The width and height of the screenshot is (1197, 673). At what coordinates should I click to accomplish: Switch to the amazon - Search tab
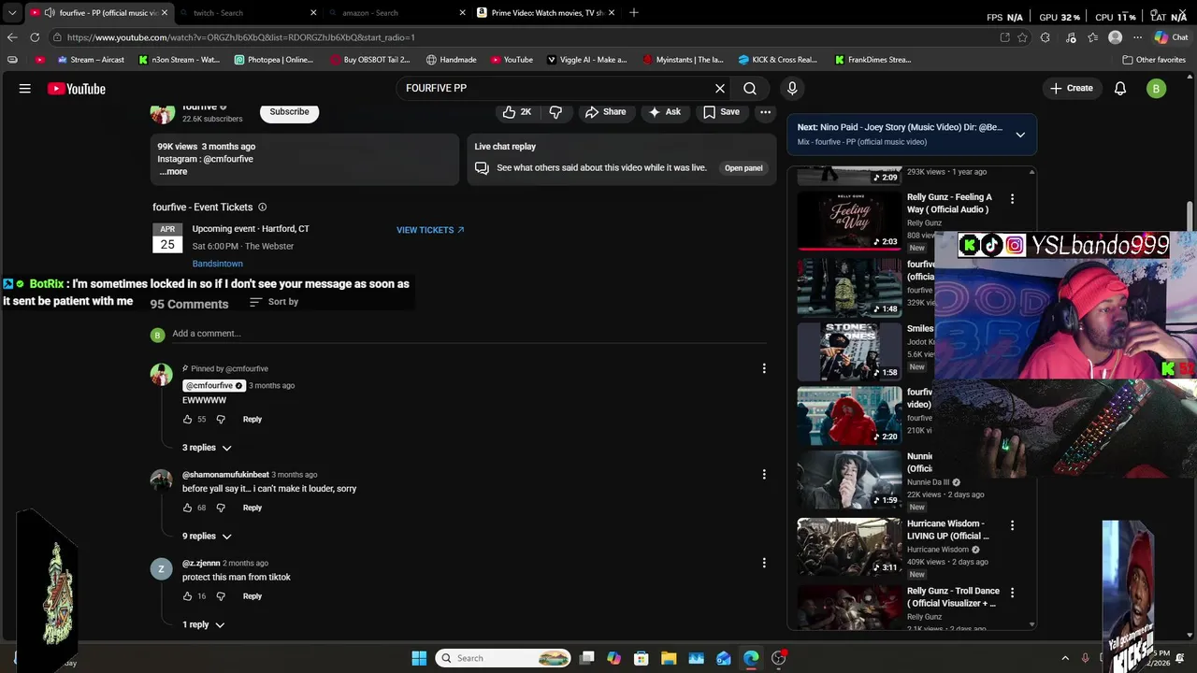pyautogui.click(x=396, y=13)
